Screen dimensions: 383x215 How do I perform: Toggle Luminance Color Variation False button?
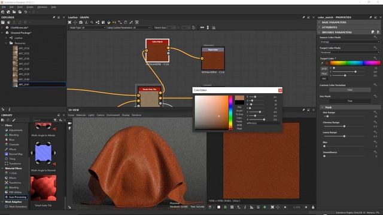[x=349, y=90]
